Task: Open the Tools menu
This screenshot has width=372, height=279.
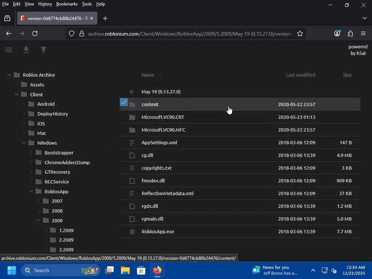Action: tap(87, 4)
